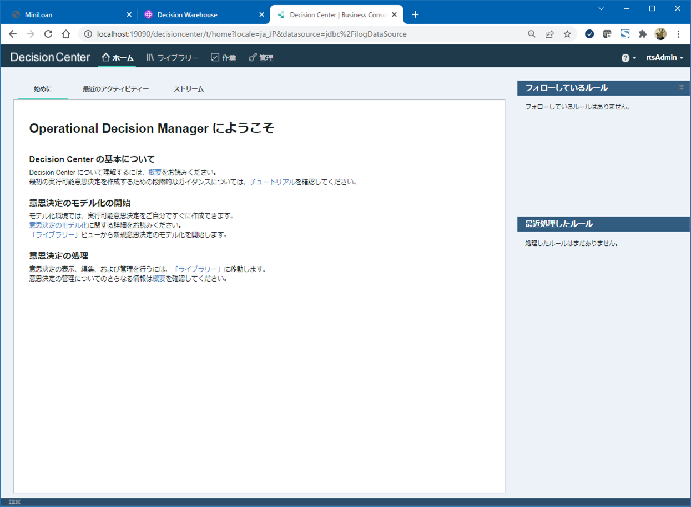Open the rtsAdmin user dropdown
This screenshot has width=691, height=507.
coord(664,58)
